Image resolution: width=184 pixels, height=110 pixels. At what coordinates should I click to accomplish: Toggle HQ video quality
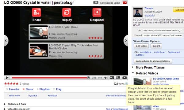[x=112, y=78]
